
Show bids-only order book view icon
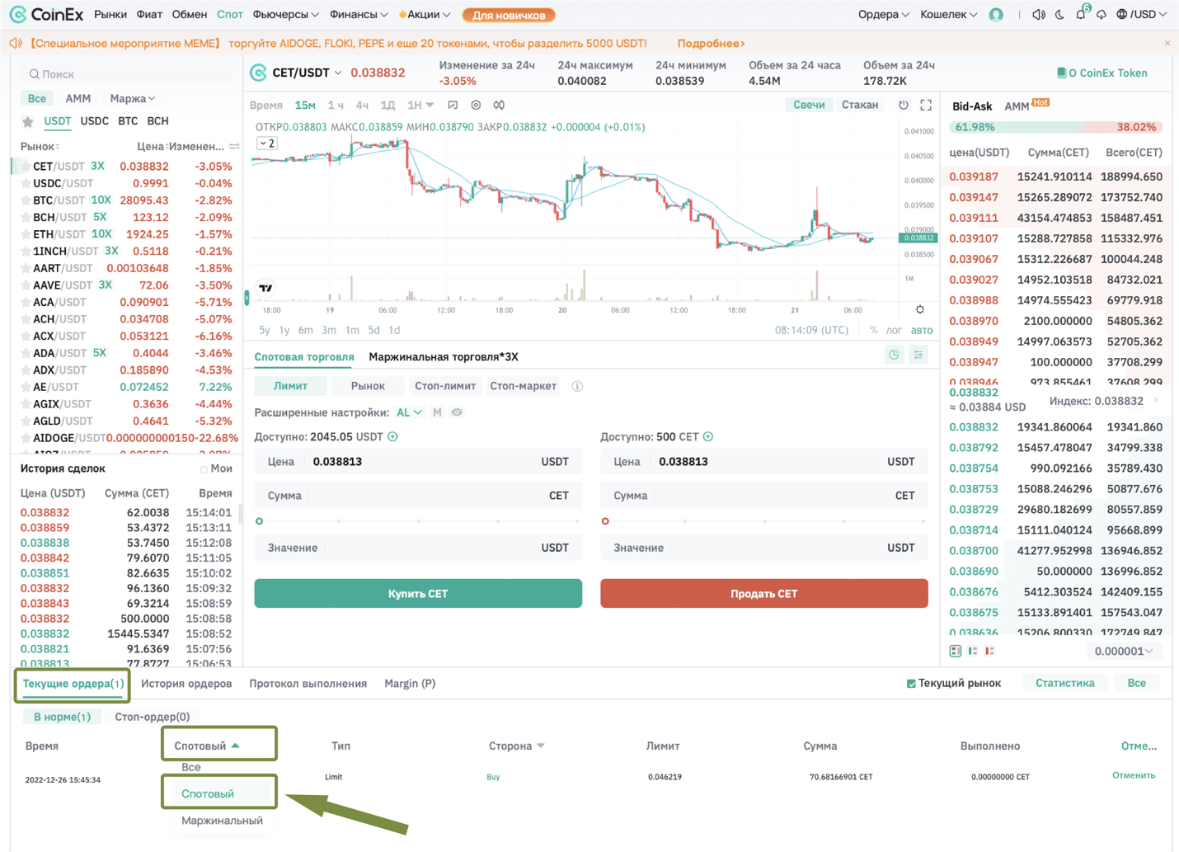coord(973,651)
